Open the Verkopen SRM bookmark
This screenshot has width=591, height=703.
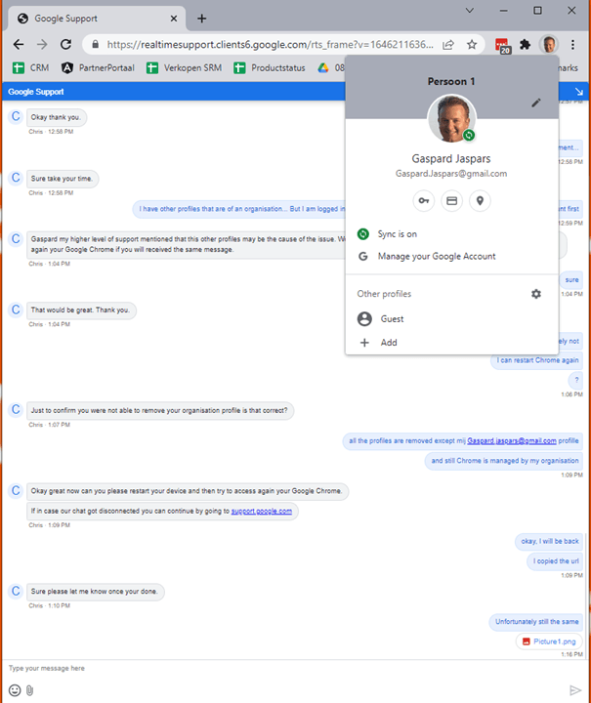(x=184, y=67)
